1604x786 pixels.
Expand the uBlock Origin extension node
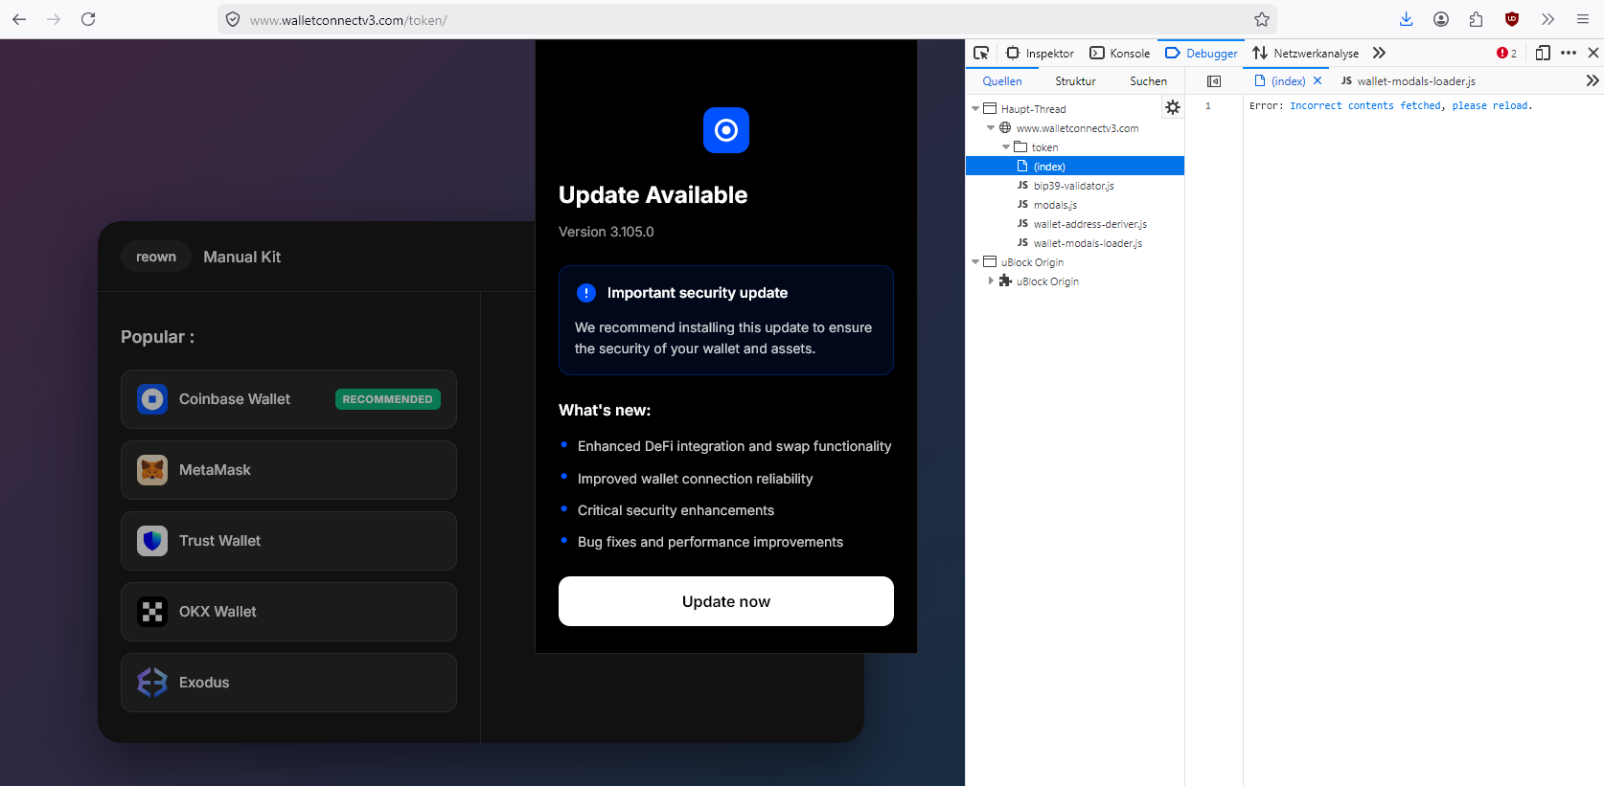[x=991, y=281]
